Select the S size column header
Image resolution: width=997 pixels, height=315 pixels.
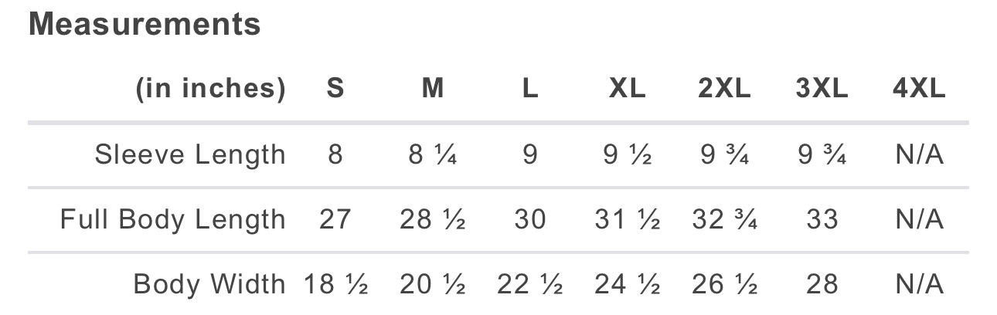click(x=335, y=89)
